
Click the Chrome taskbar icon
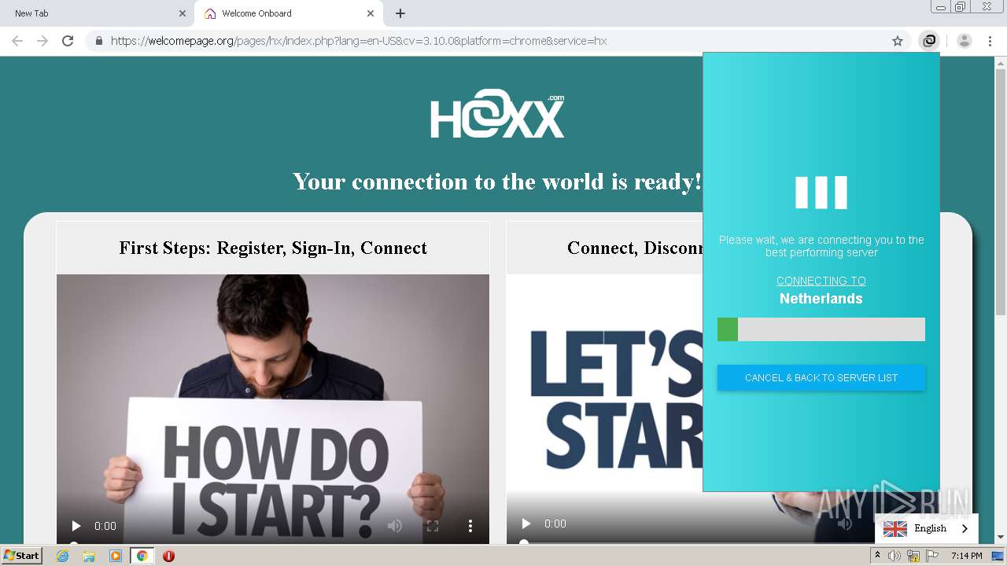142,556
